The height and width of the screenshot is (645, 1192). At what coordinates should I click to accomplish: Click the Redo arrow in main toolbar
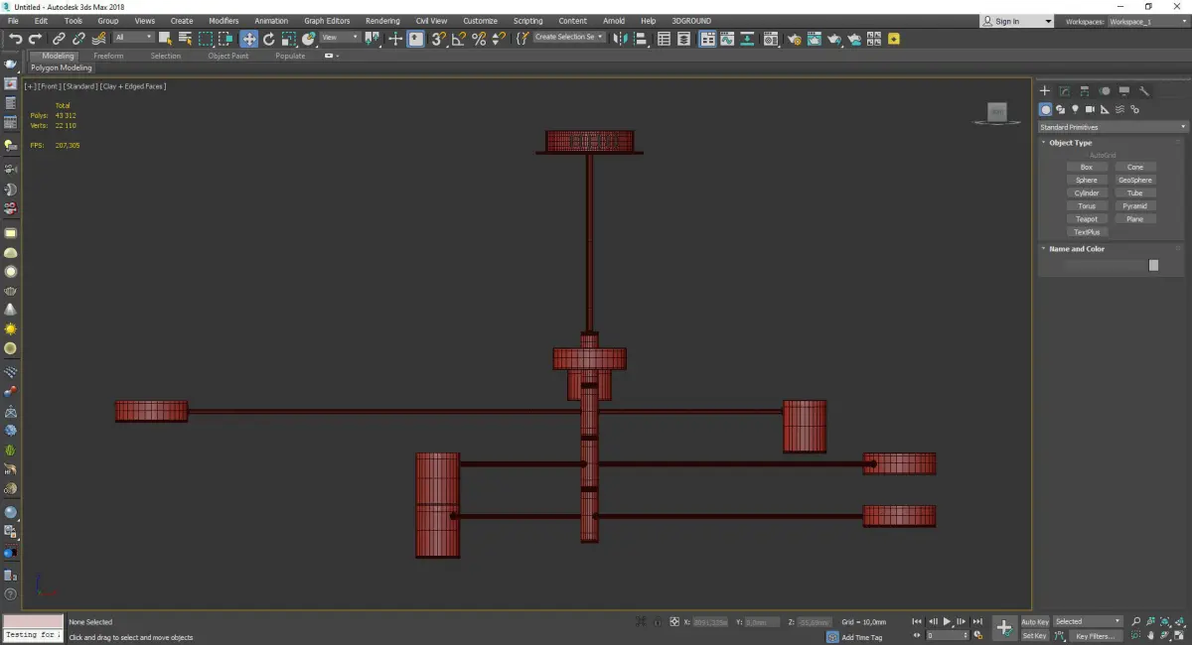pyautogui.click(x=35, y=39)
